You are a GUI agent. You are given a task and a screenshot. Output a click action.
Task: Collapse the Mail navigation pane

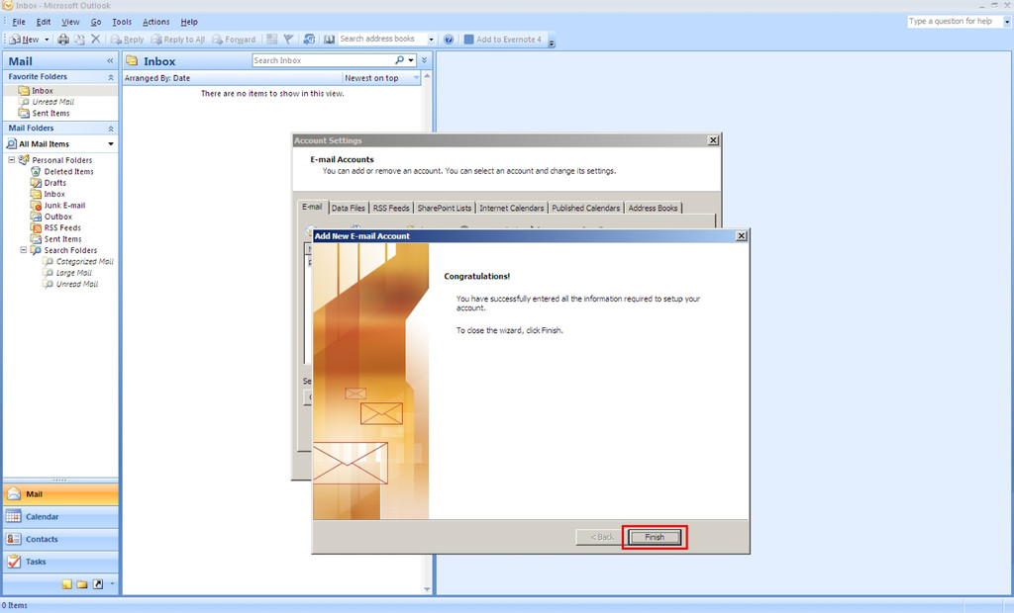[x=110, y=61]
